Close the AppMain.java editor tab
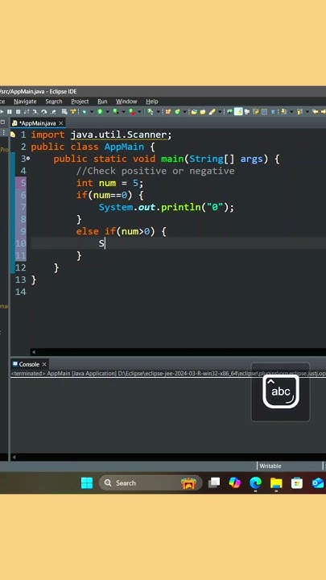The height and width of the screenshot is (580, 326). click(x=61, y=123)
